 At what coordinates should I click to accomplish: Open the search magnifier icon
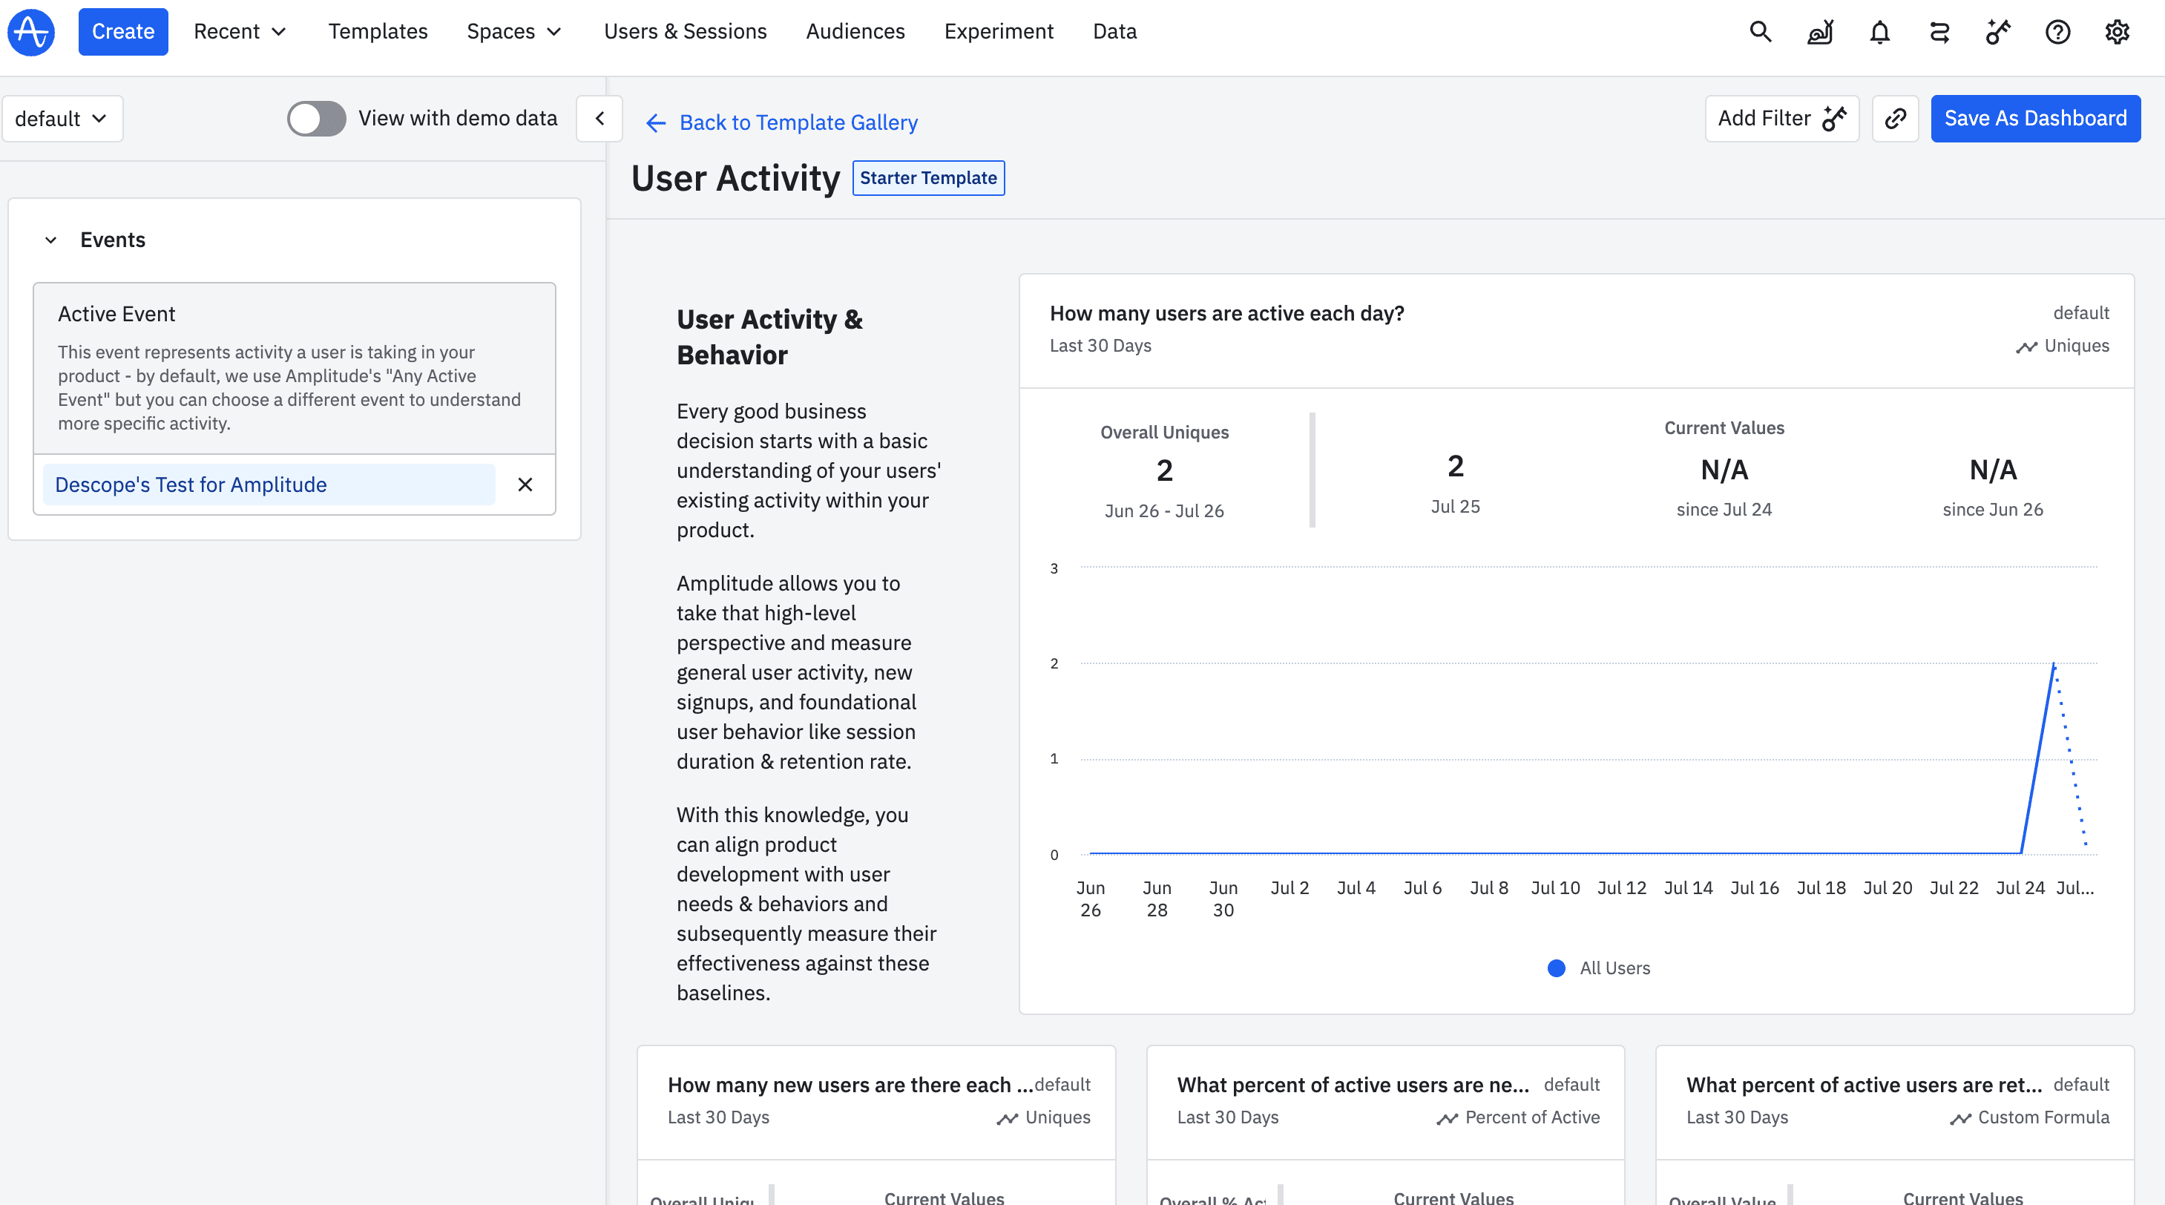(1760, 32)
